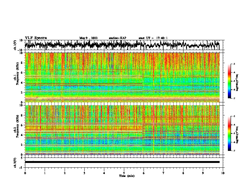Image resolution: width=251 pixels, height=194 pixels.
Task: Click the "8" kHz tick of ch.2 spectrogram
Action: (x=22, y=115)
